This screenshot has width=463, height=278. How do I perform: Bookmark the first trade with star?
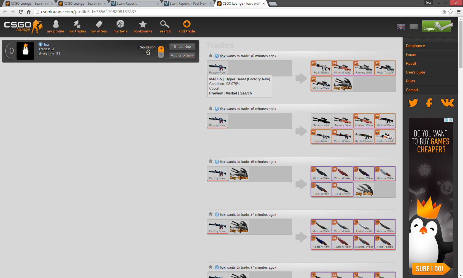point(211,56)
